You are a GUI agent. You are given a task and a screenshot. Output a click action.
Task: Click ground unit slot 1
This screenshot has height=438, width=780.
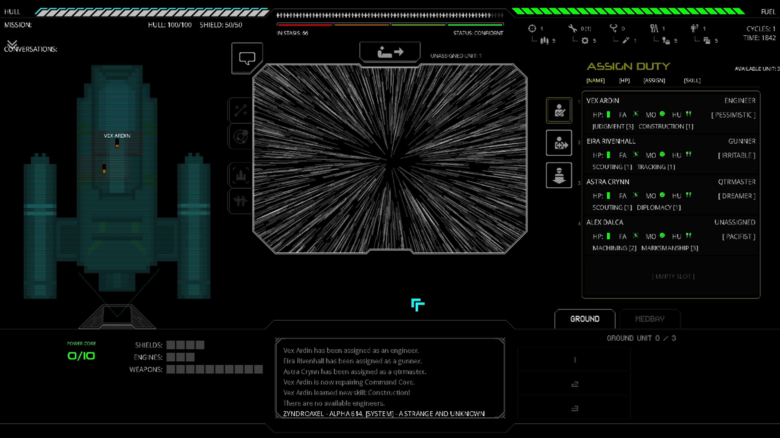(x=574, y=360)
